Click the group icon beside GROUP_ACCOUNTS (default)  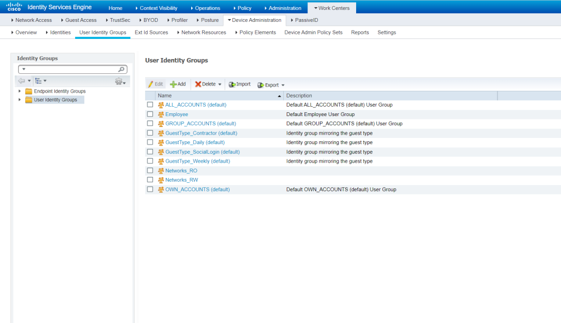(161, 124)
